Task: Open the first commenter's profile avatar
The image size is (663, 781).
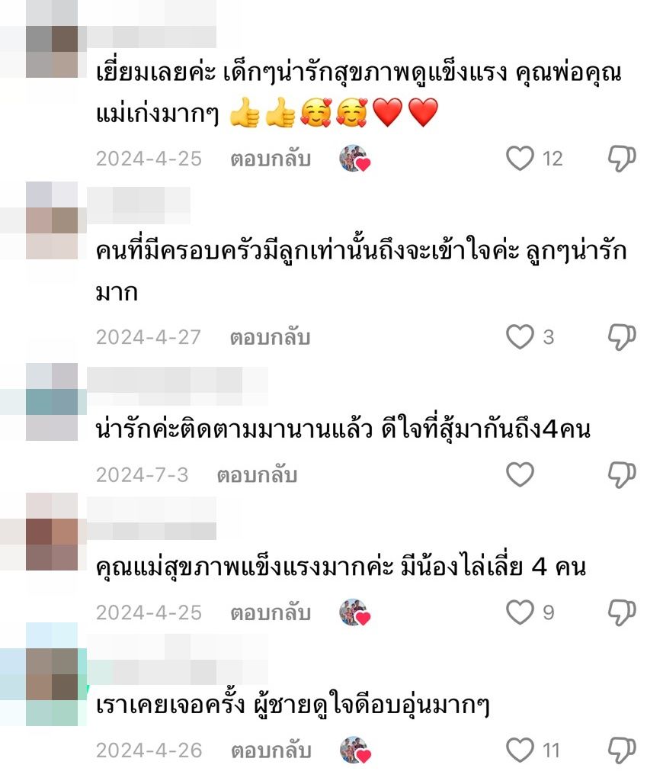Action: tap(52, 39)
